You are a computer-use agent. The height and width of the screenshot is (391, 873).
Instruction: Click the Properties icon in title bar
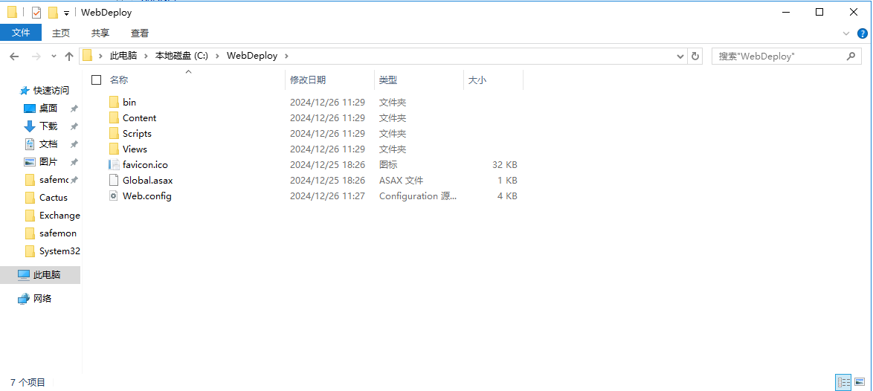(x=36, y=13)
